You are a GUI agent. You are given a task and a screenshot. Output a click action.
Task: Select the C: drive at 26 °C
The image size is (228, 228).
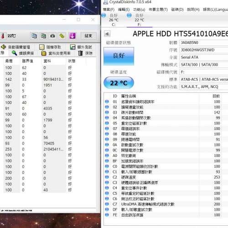tap(114, 20)
